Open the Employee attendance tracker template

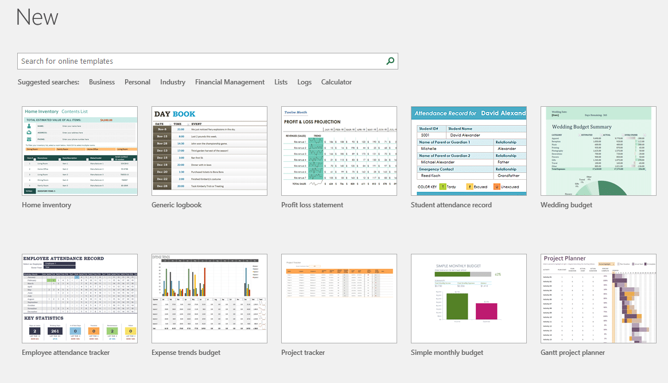pos(79,298)
